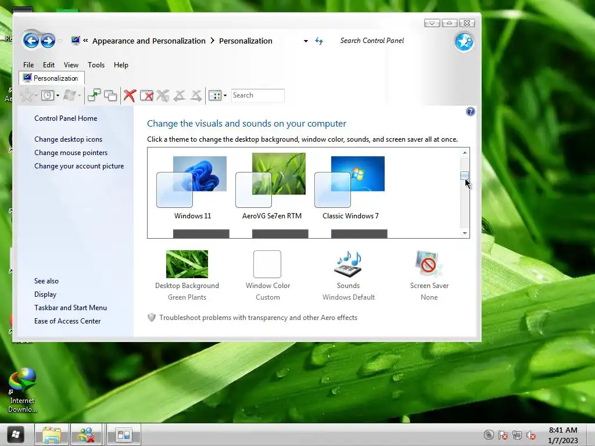Image resolution: width=595 pixels, height=446 pixels.
Task: Click the open-in-new-window icon with green arrow
Action: coord(94,95)
